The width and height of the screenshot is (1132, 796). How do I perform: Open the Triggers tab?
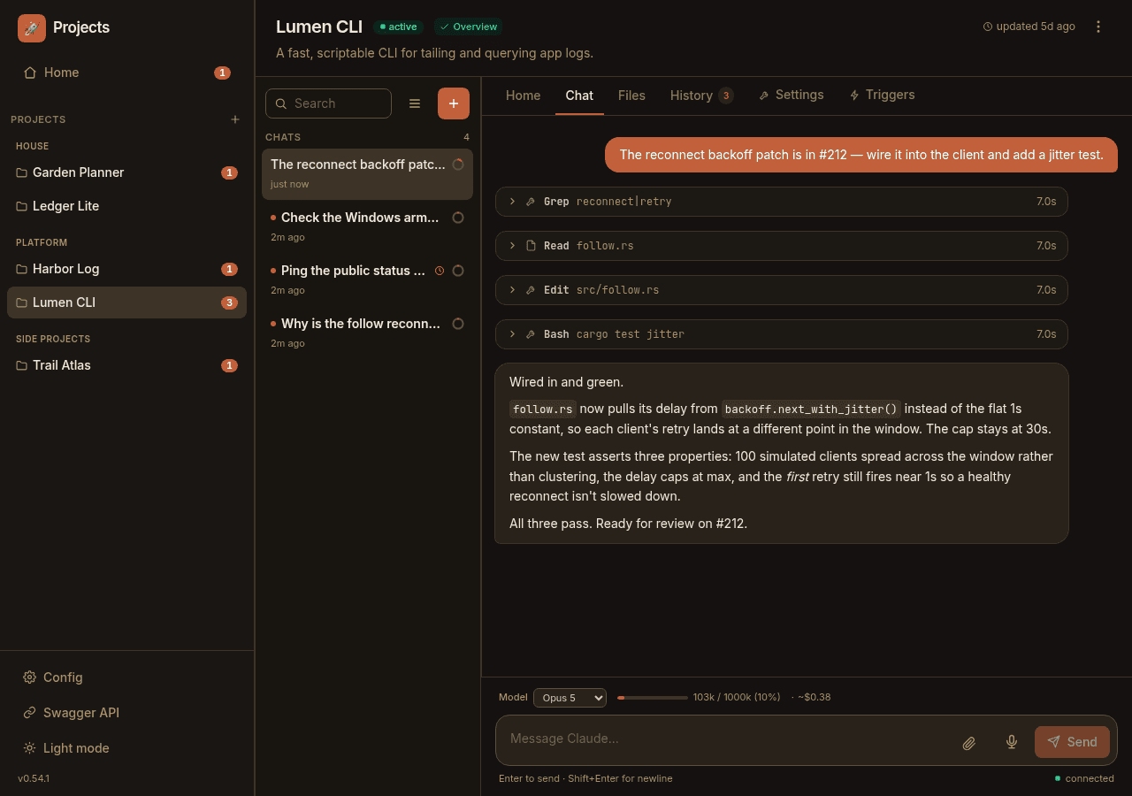point(883,96)
